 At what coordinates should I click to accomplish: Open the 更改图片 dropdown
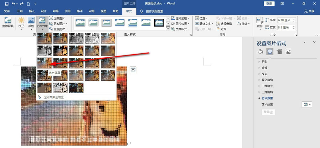pyautogui.click(x=58, y=24)
